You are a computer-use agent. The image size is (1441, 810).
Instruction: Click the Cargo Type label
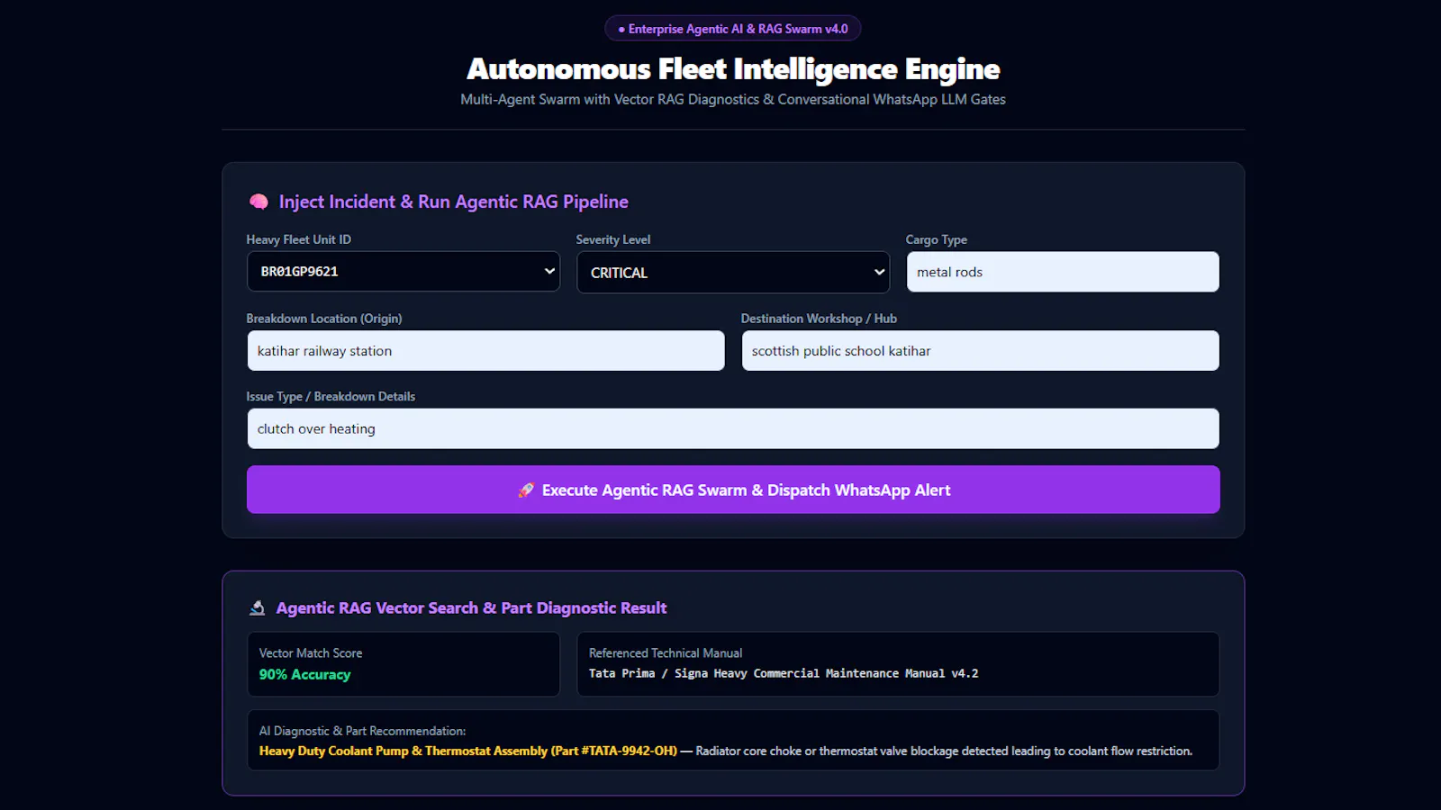point(937,239)
